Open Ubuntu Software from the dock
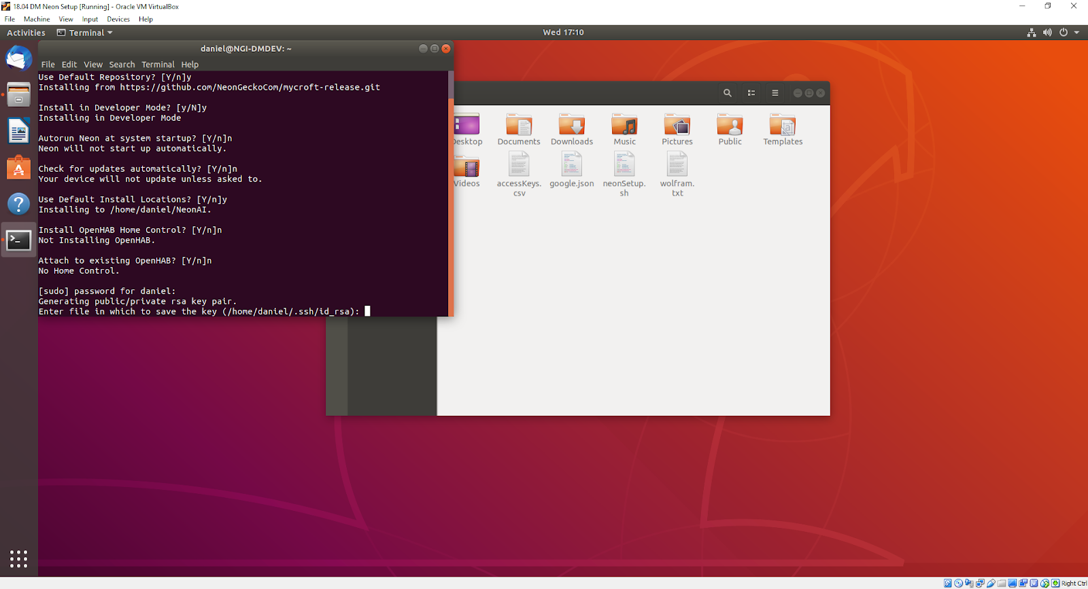The height and width of the screenshot is (589, 1088). 19,167
